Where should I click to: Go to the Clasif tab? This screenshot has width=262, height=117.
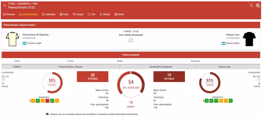(x=64, y=14)
